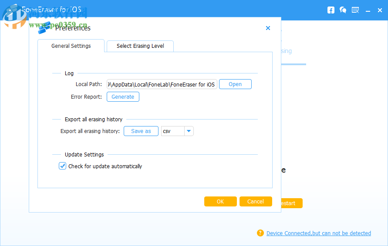The image size is (388, 246).
Task: Switch to General Settings tab
Action: (x=71, y=46)
